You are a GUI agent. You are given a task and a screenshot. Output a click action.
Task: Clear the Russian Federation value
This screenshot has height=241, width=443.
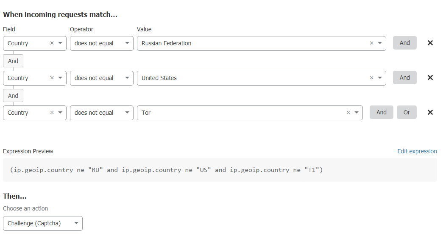[x=371, y=43]
